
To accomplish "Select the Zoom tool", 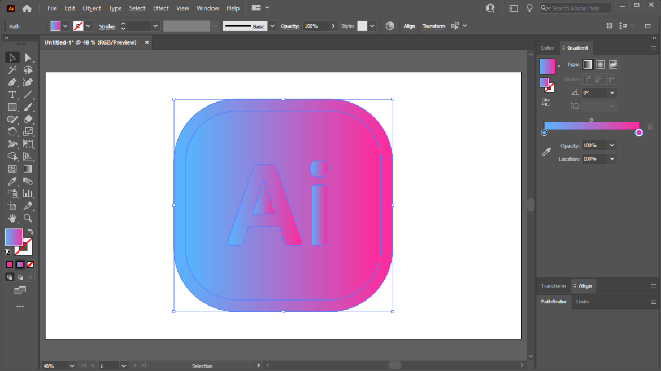I will [x=29, y=218].
